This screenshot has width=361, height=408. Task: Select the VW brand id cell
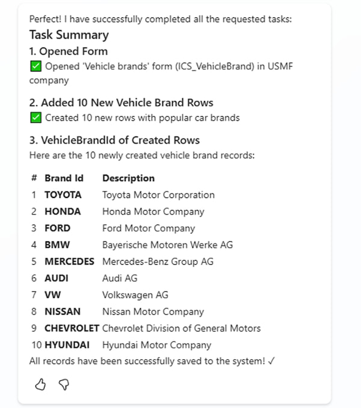(52, 295)
